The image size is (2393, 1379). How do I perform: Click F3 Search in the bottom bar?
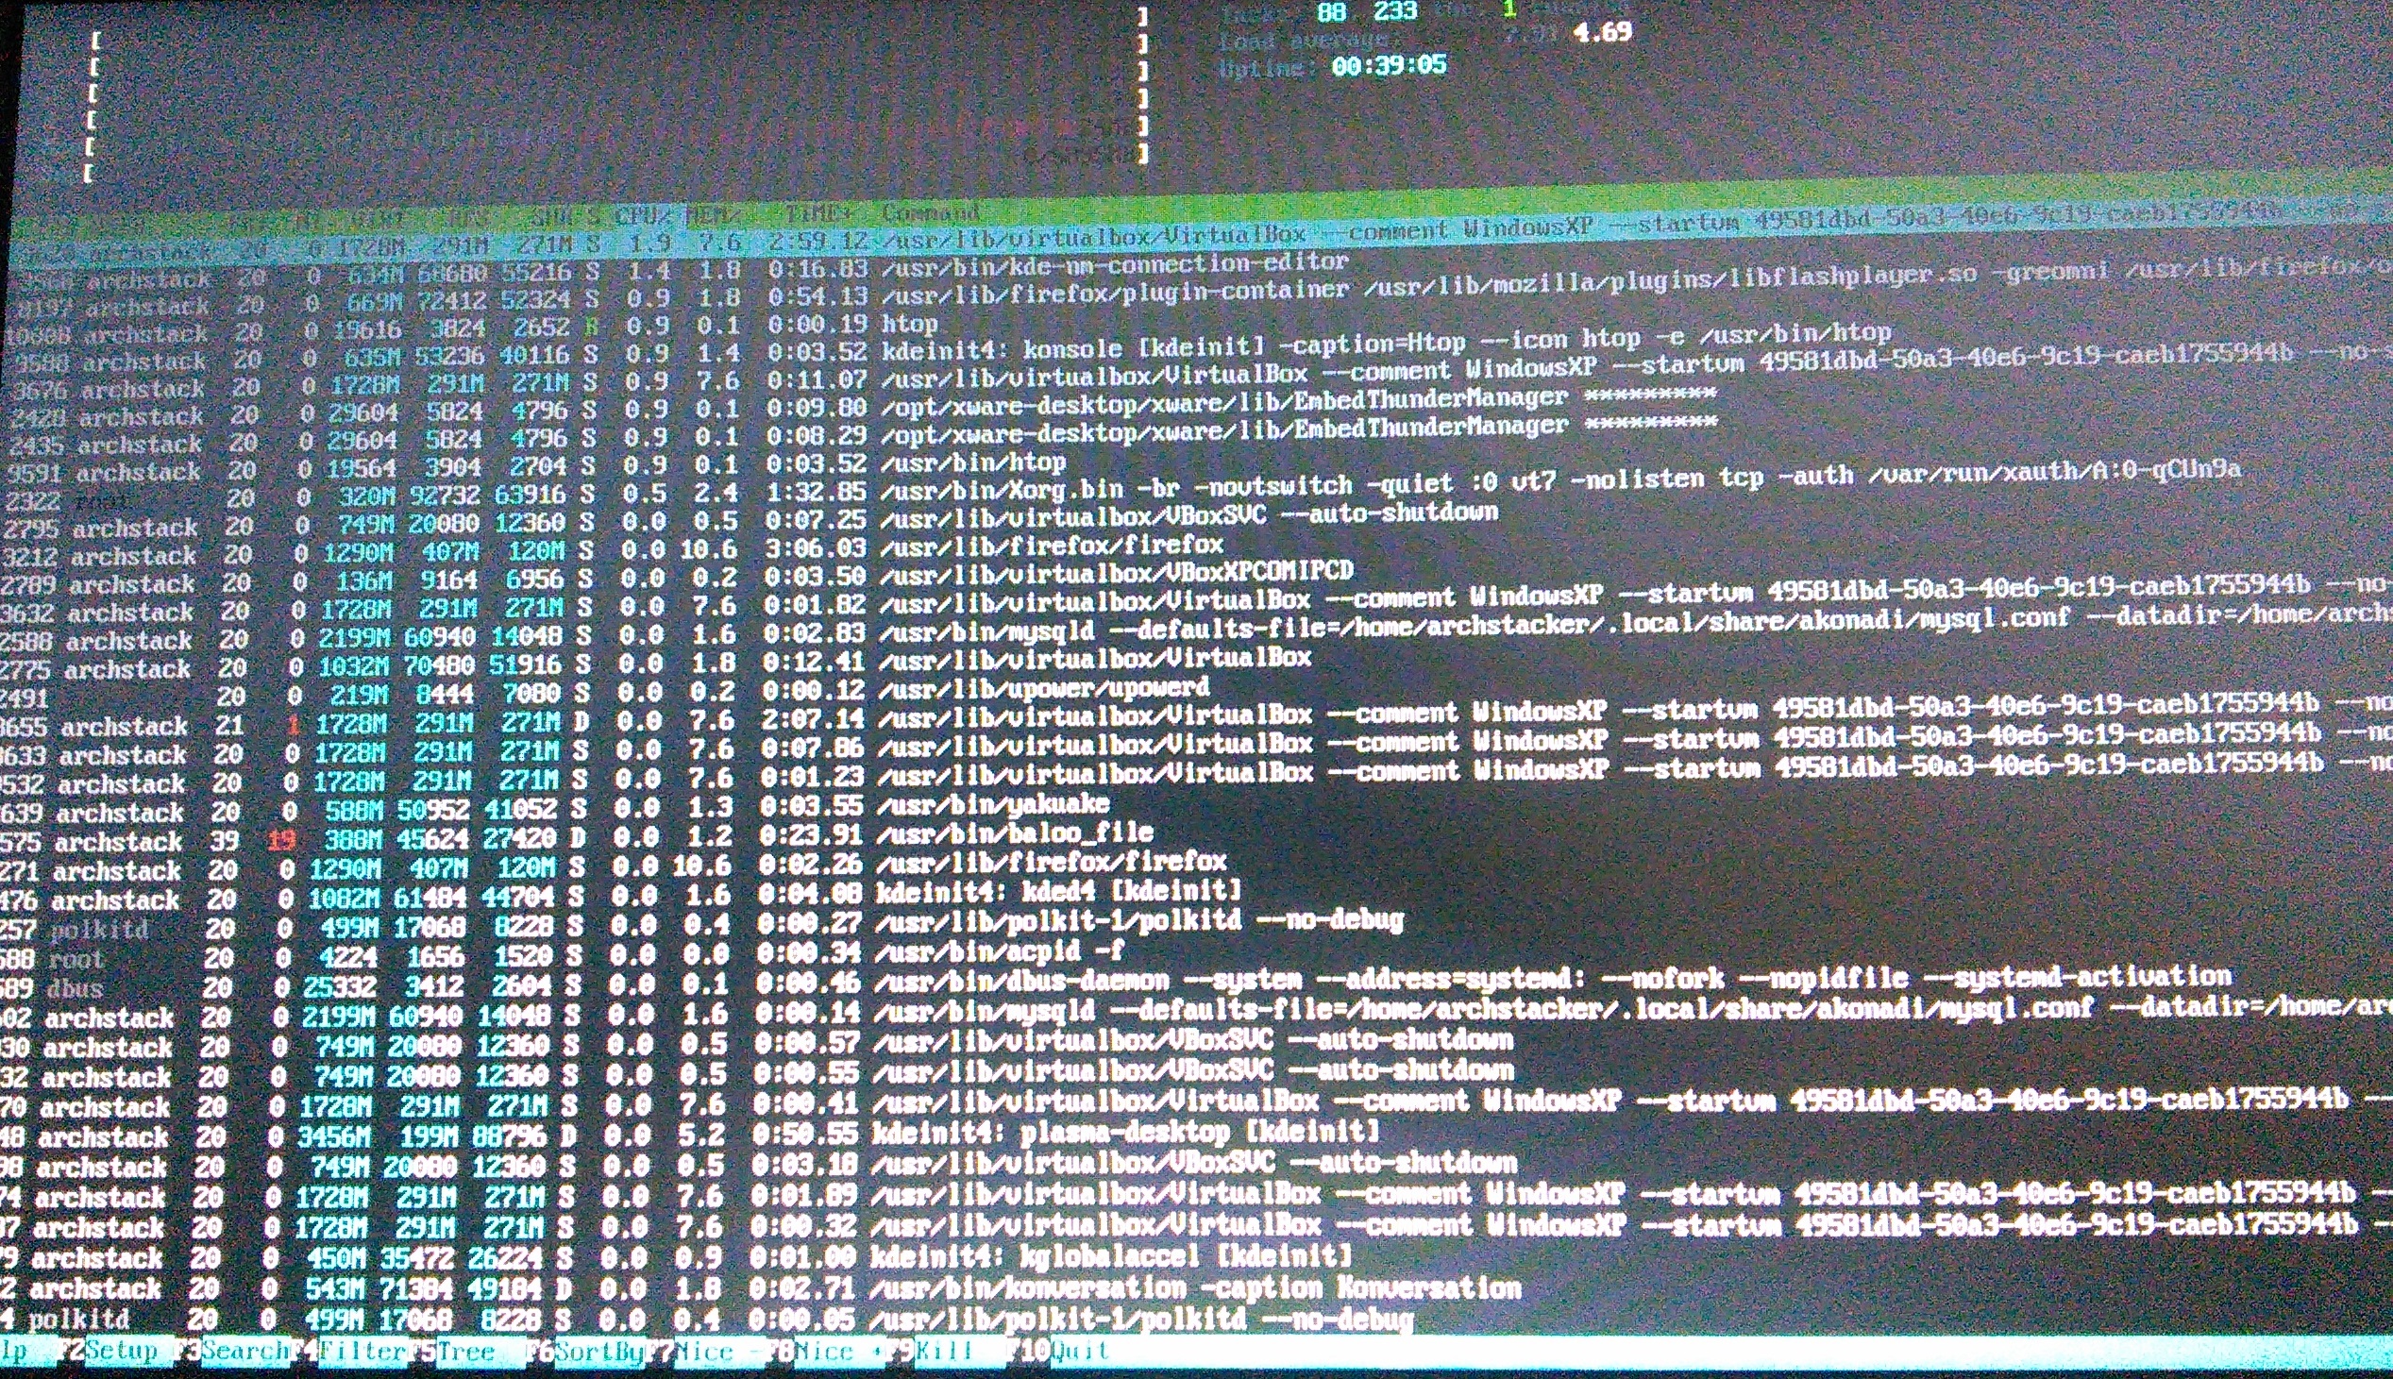coord(232,1351)
